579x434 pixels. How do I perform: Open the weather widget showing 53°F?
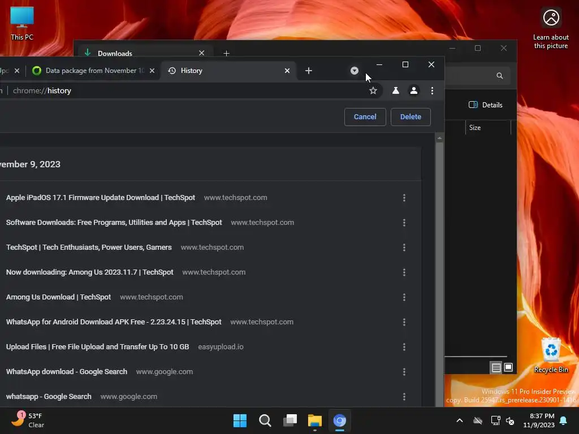click(x=28, y=420)
